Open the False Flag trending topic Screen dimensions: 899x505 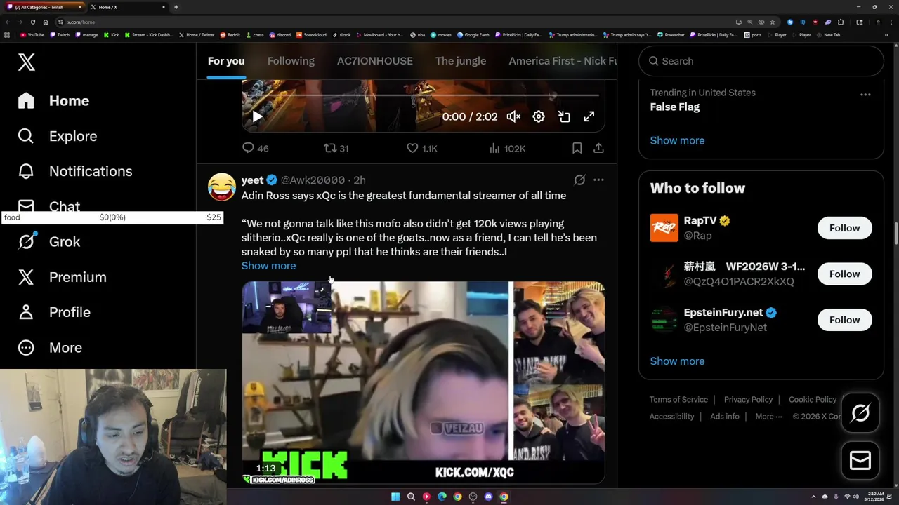(x=675, y=107)
